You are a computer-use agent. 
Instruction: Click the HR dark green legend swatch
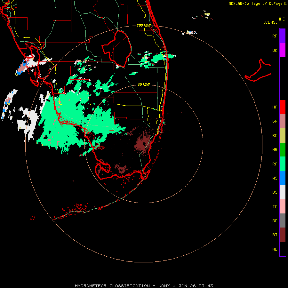pos(283,150)
